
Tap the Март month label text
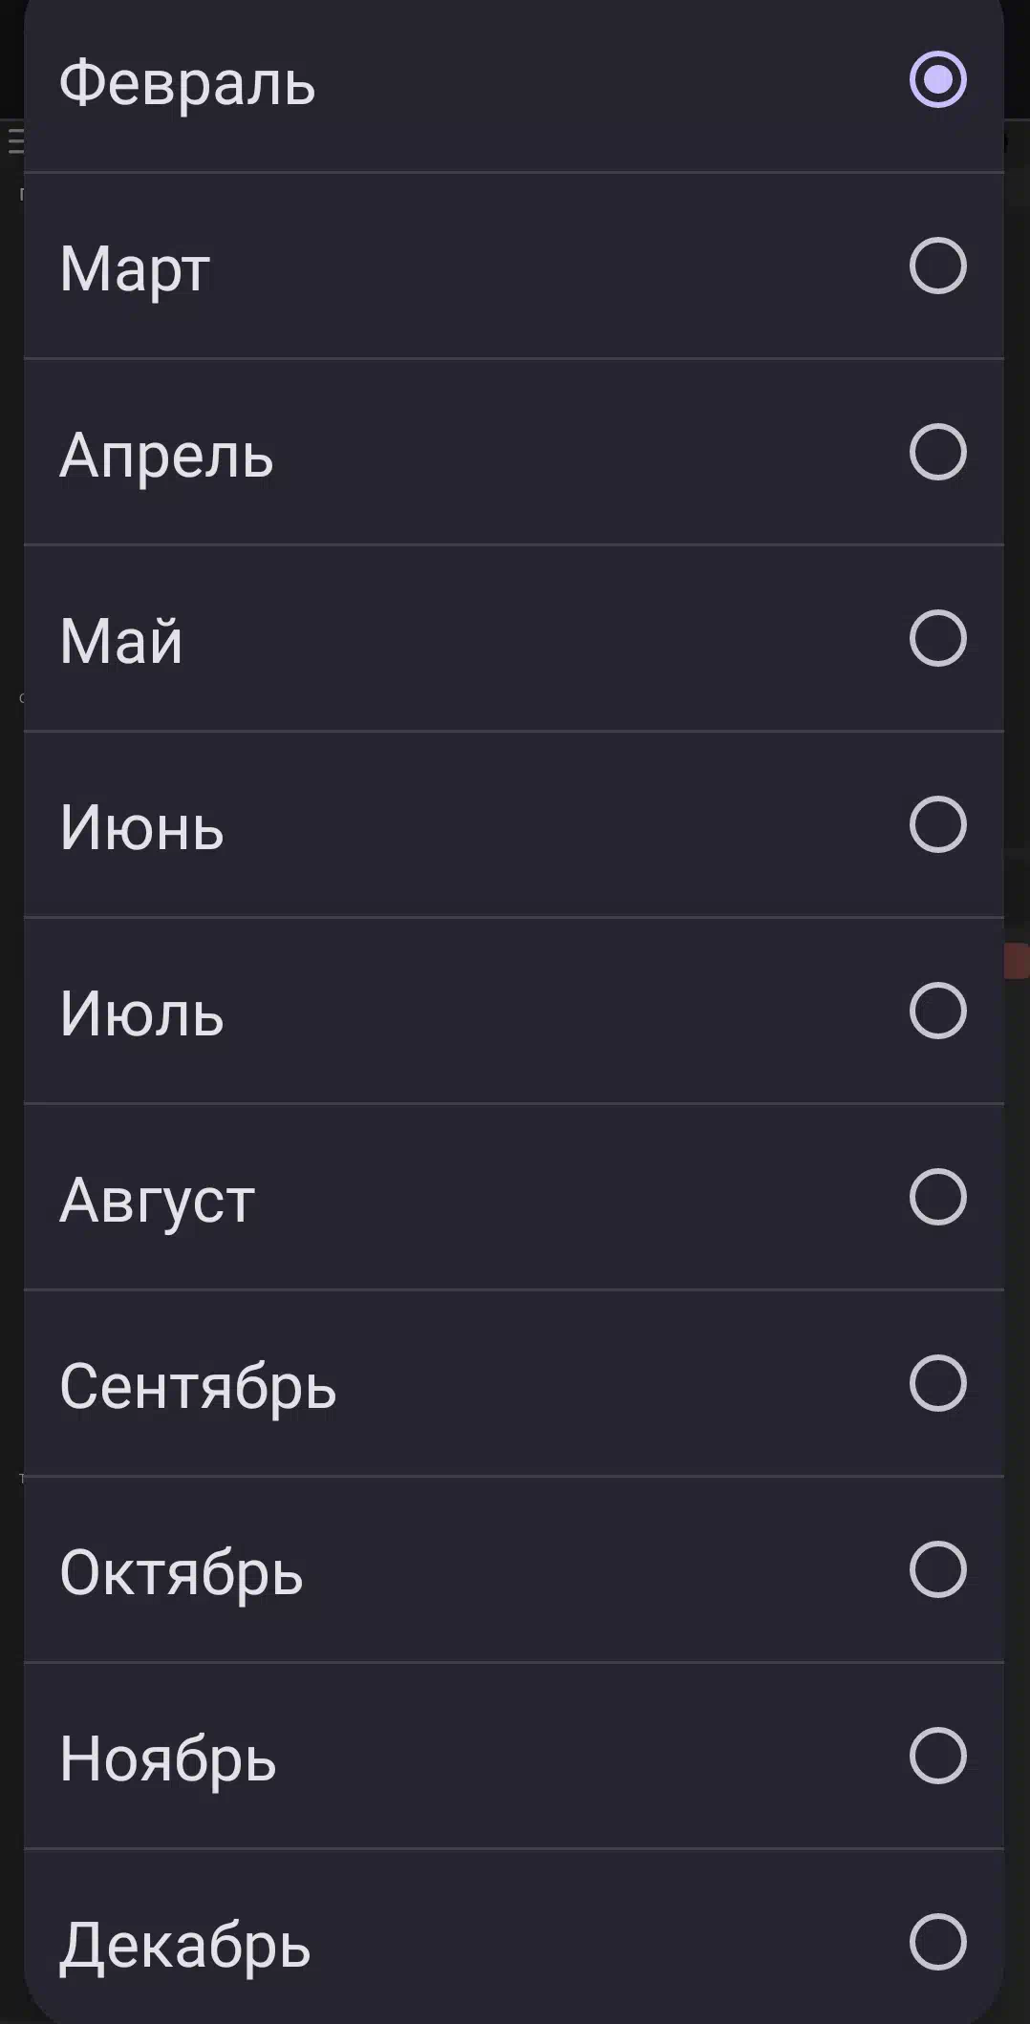tap(135, 268)
